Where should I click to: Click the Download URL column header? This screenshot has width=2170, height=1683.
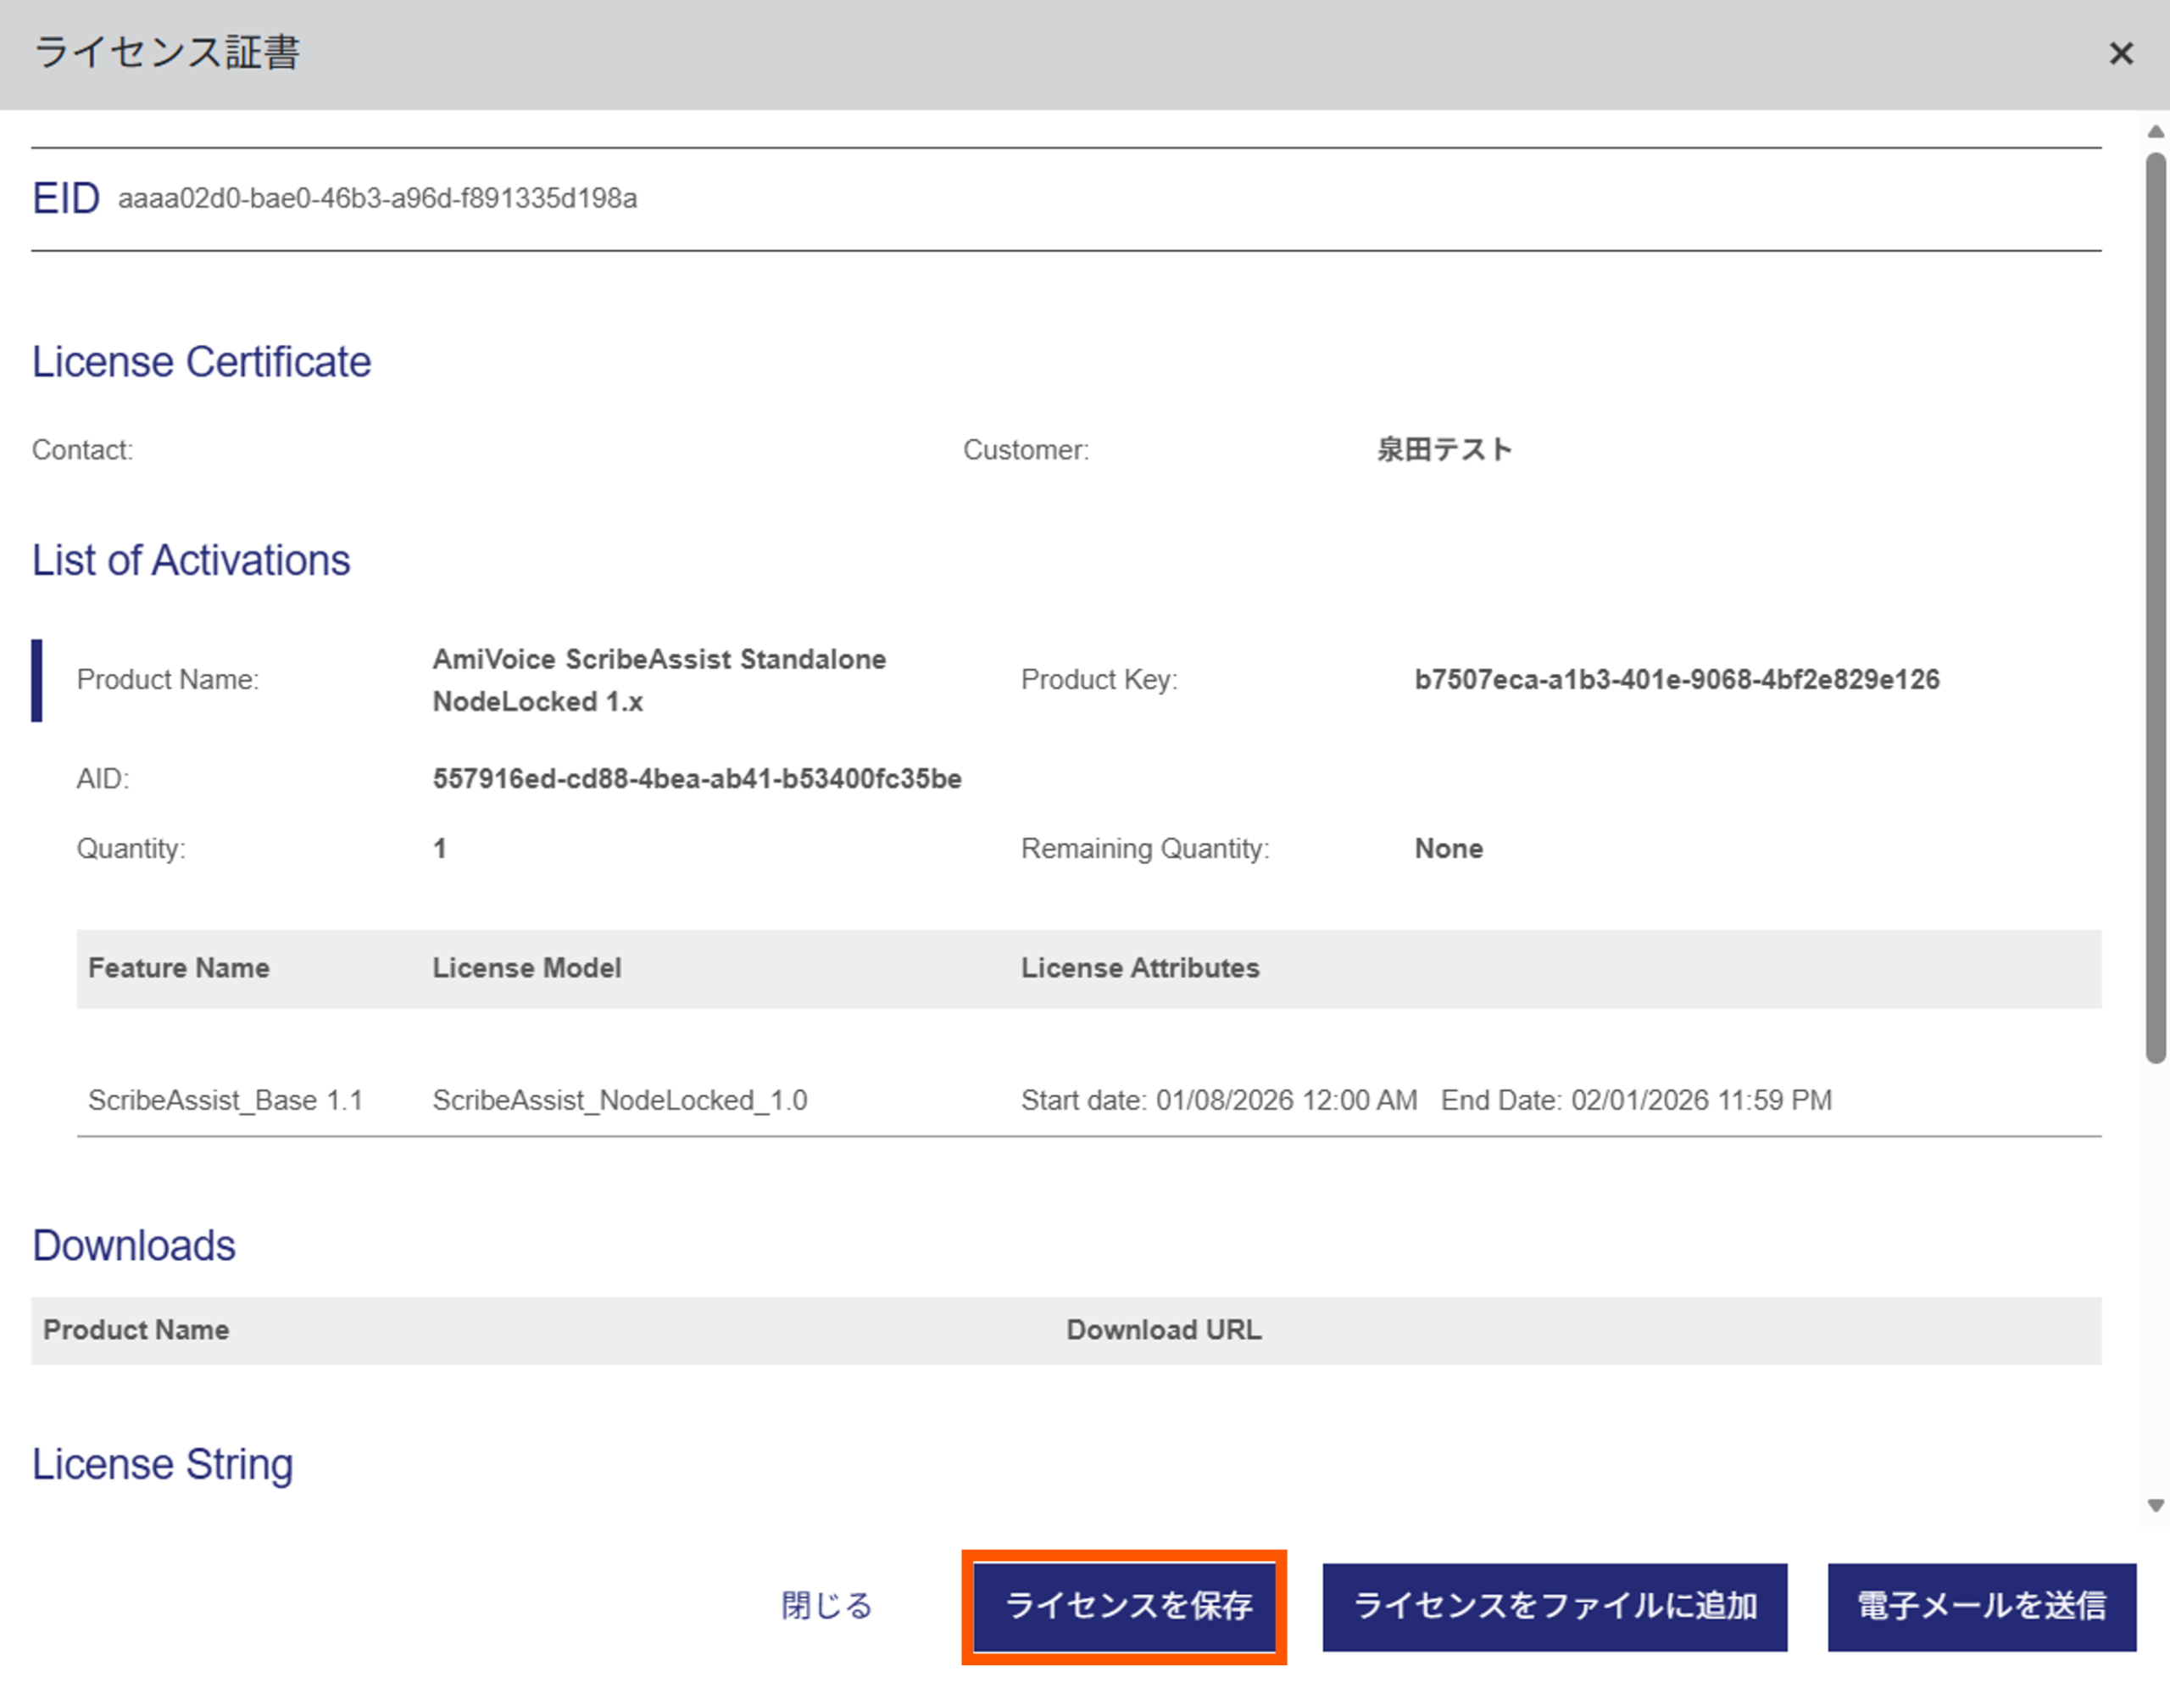click(x=1164, y=1330)
